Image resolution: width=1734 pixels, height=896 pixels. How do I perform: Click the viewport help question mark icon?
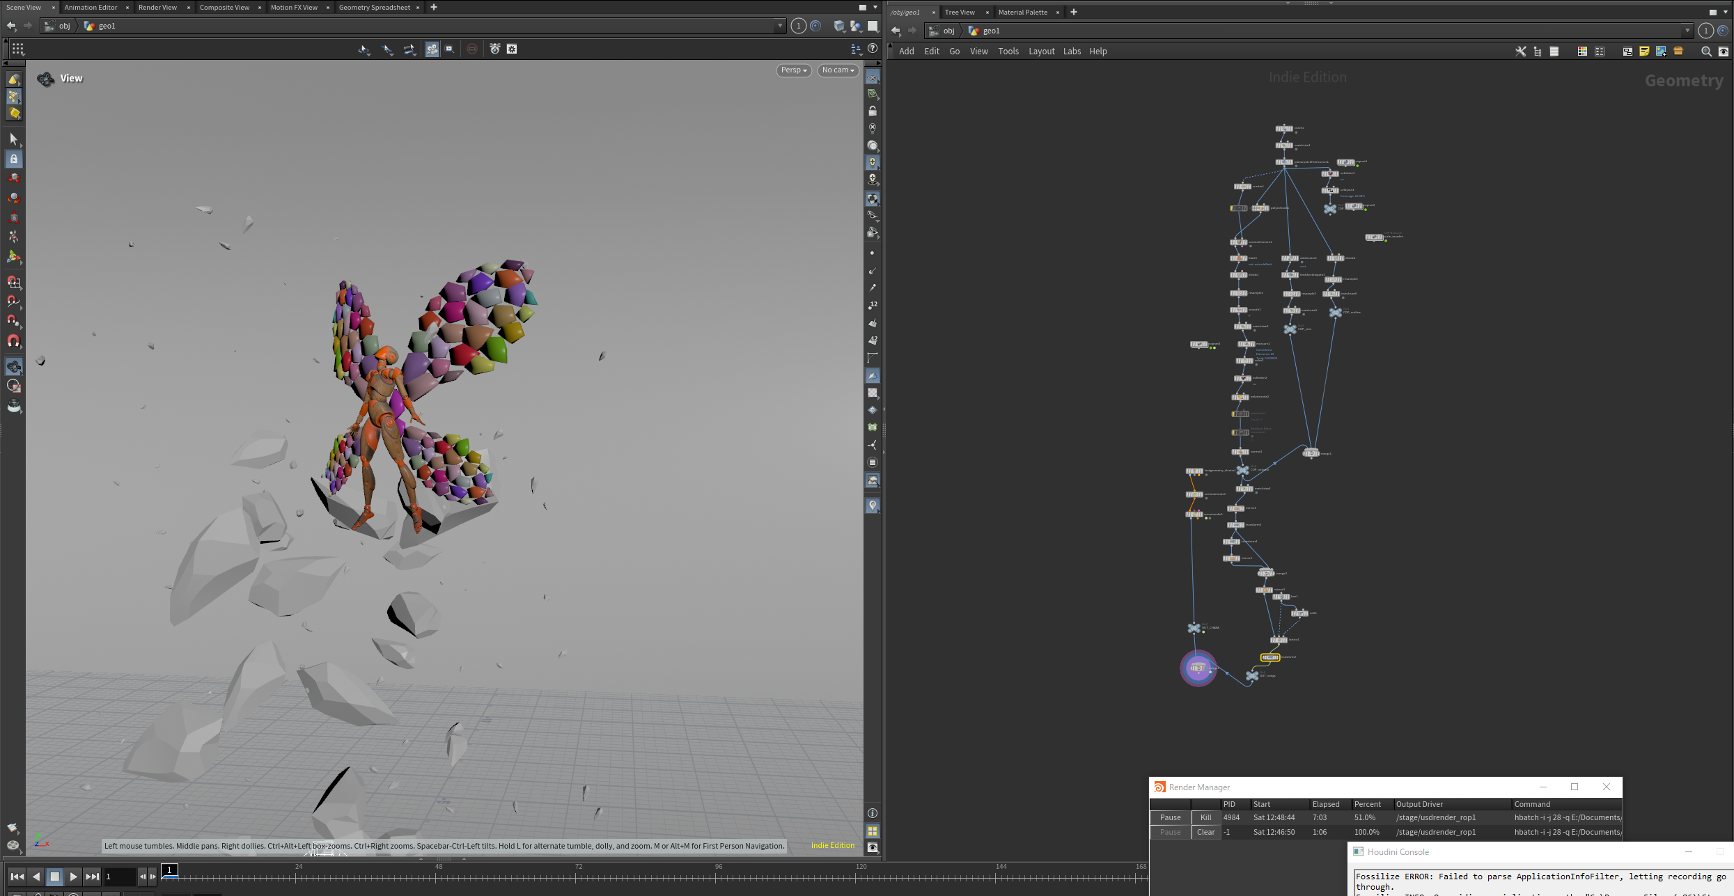(873, 49)
